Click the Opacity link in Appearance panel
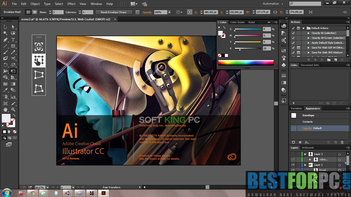Image resolution: width=351 pixels, height=197 pixels. pyautogui.click(x=307, y=128)
